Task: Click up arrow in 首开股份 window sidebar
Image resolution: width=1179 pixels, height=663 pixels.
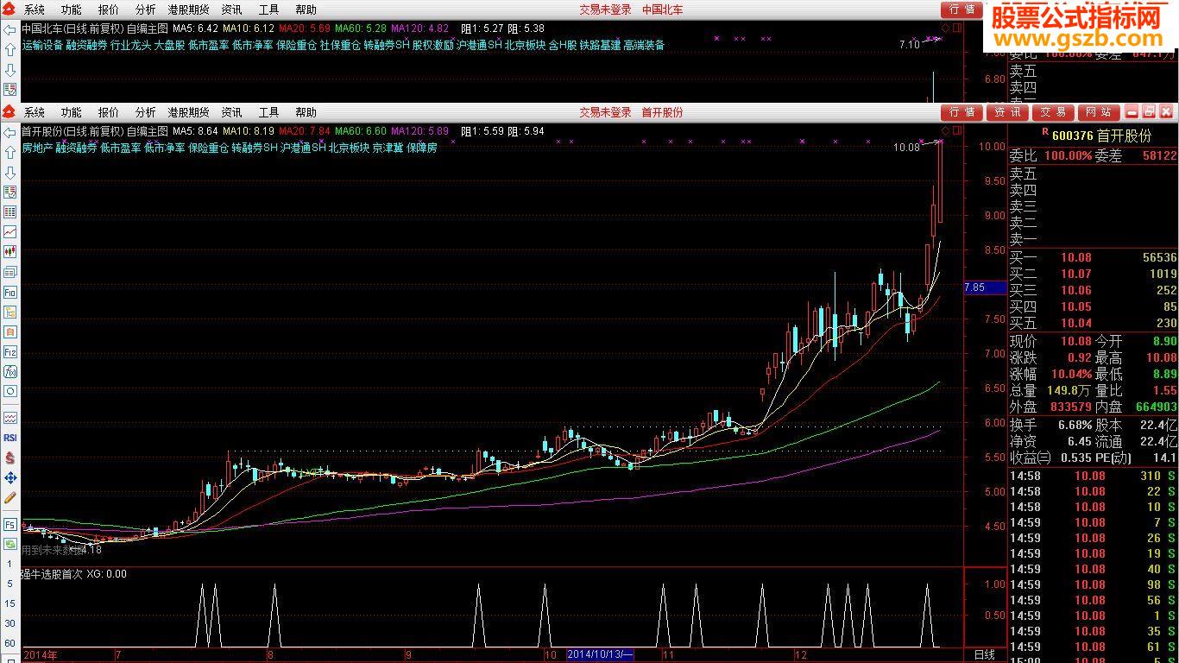Action: click(x=9, y=152)
